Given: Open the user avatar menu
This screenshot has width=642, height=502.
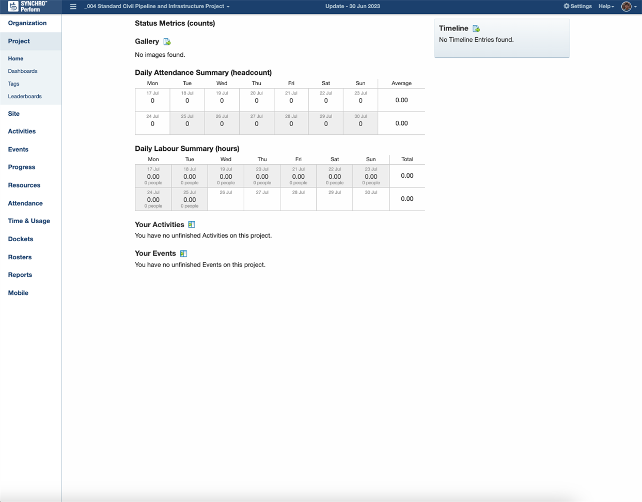Looking at the screenshot, I should pos(626,6).
